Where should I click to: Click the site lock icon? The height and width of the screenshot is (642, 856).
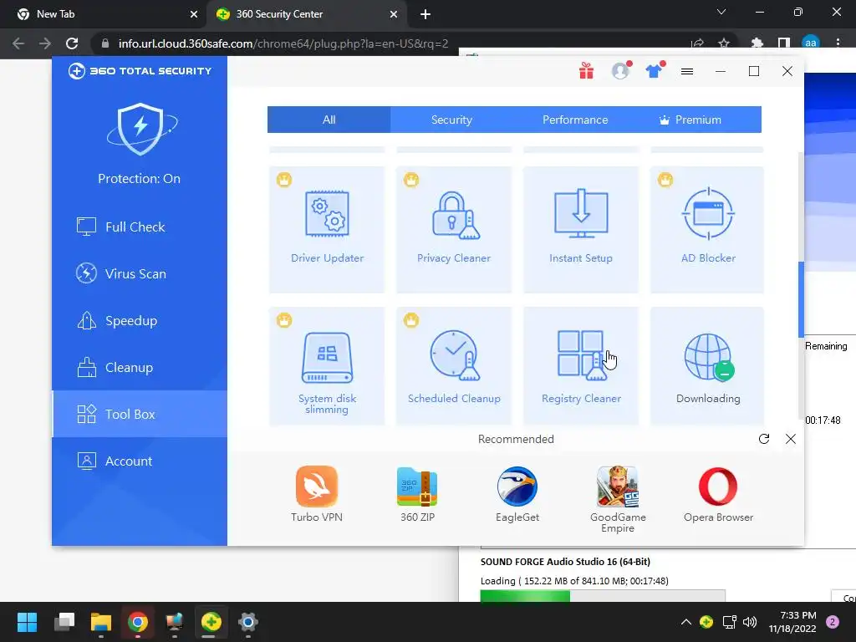(x=105, y=43)
